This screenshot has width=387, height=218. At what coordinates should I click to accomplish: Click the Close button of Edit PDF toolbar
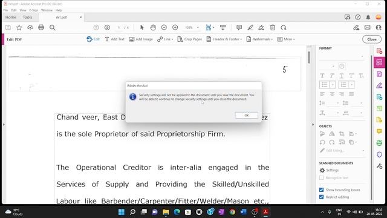tap(372, 39)
